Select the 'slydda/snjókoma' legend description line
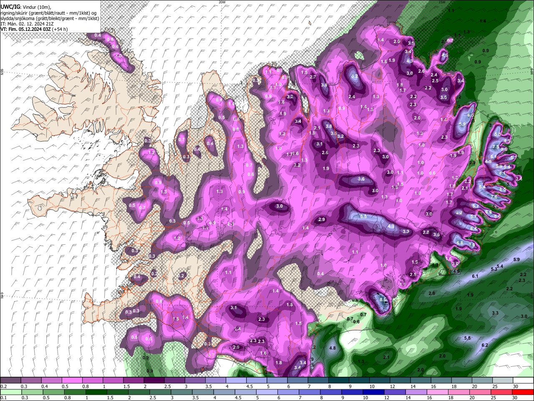Screen dimensions: 534x401 coord(50,18)
